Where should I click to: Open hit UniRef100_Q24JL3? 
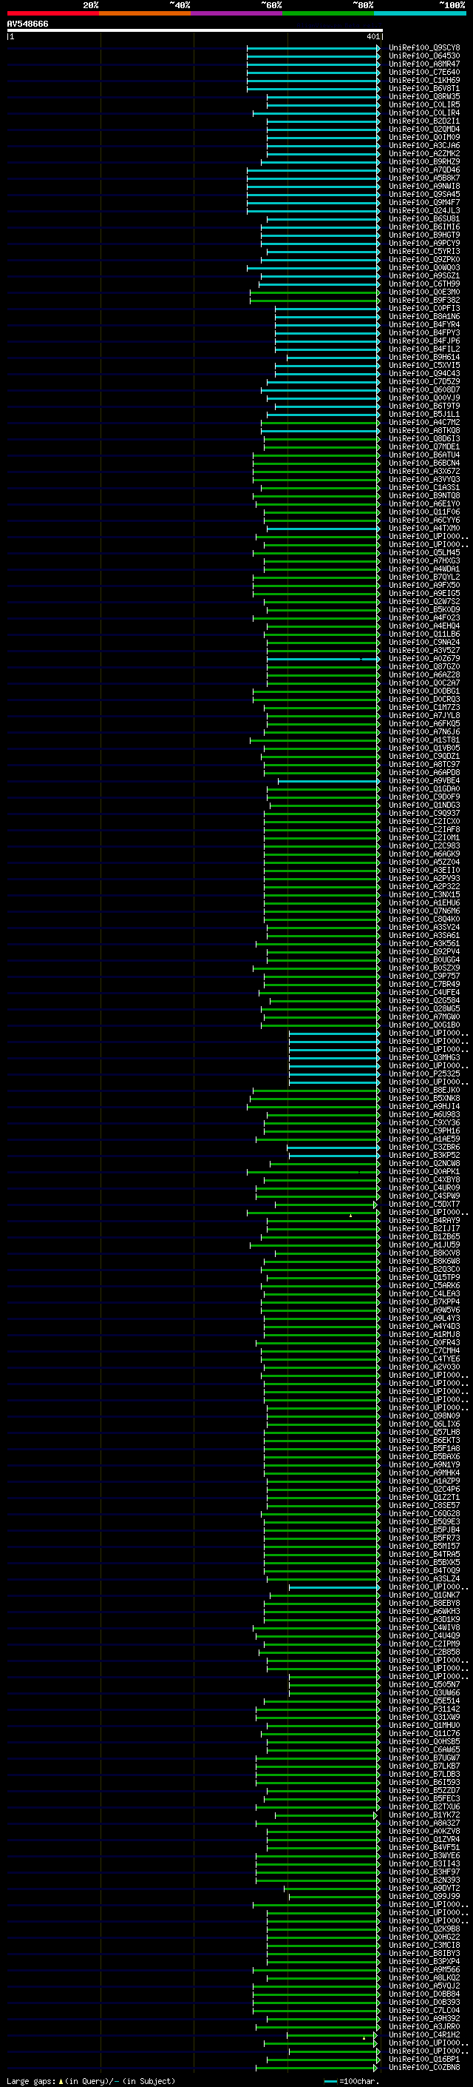pyautogui.click(x=424, y=211)
